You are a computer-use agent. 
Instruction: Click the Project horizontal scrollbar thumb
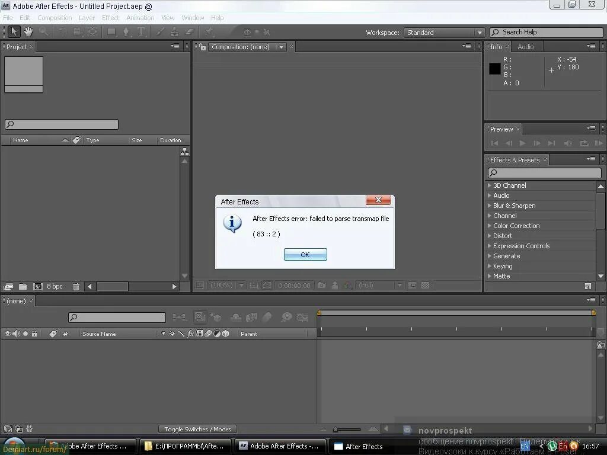click(x=112, y=286)
